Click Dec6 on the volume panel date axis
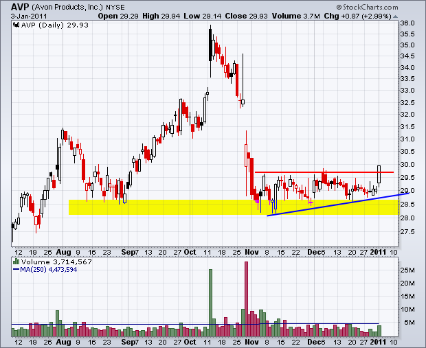426x348 pixels. pos(316,342)
